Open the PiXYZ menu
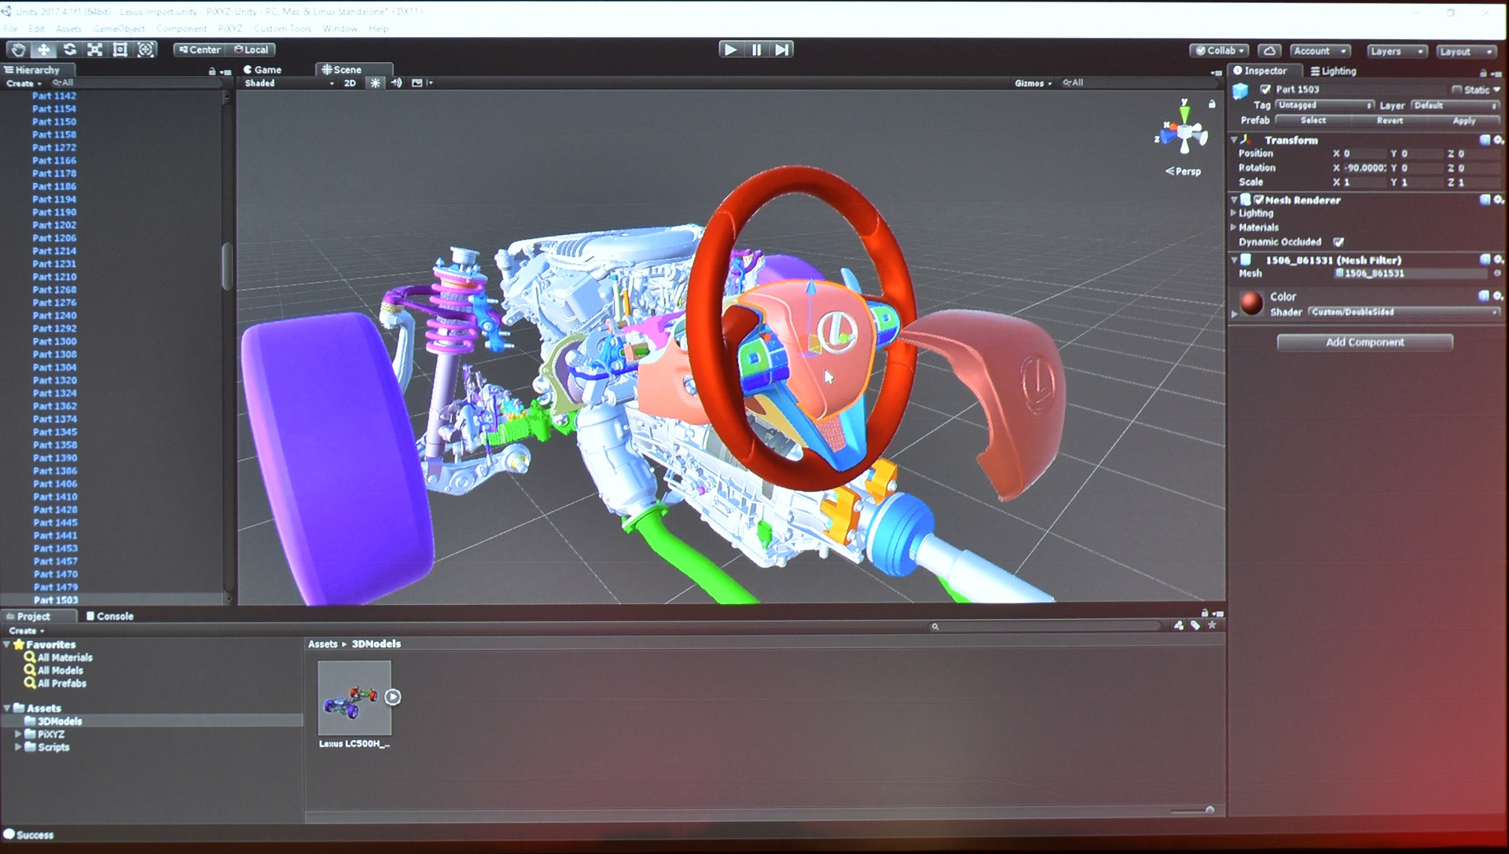This screenshot has width=1509, height=854. coord(229,28)
